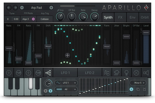
Task: Toggle the cyan plus-minus bipolar button
Action: point(51,91)
